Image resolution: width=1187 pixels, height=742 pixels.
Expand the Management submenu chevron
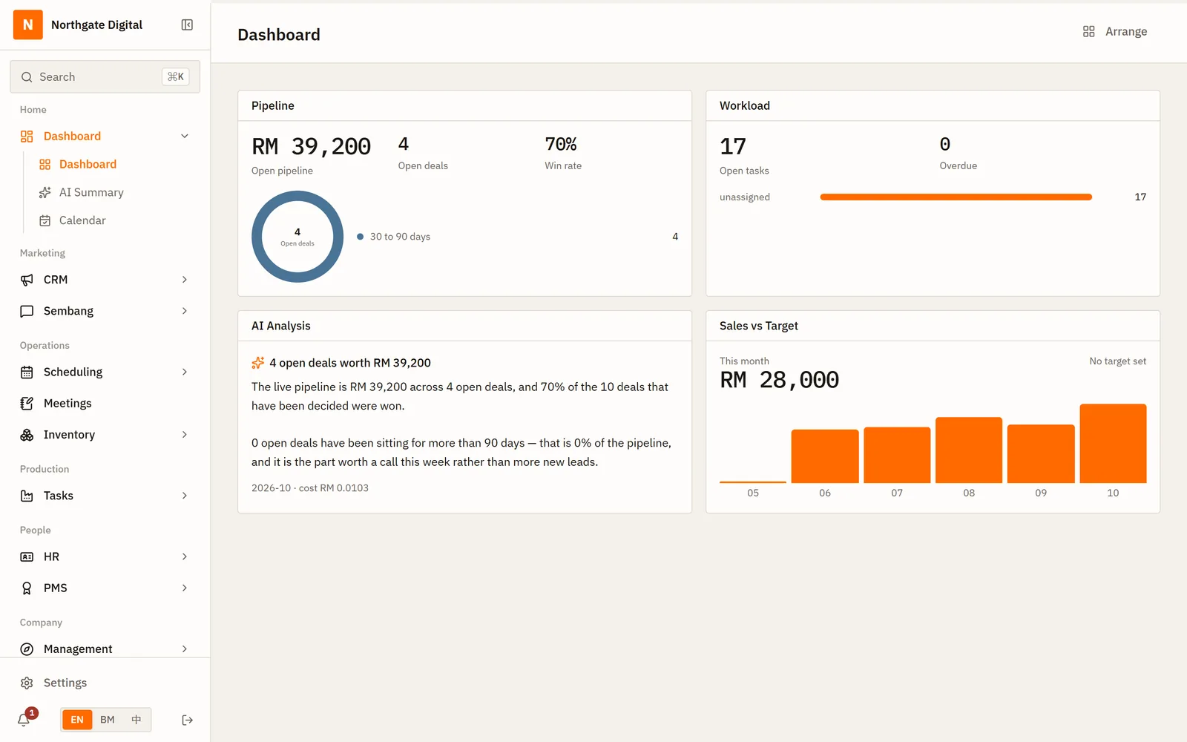[x=185, y=649]
